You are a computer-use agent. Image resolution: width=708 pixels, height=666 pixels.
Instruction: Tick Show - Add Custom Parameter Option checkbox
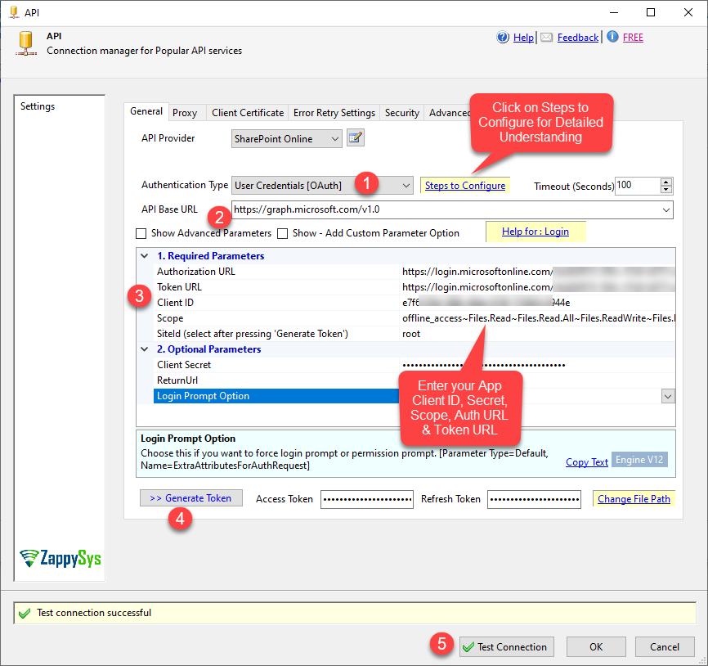[283, 233]
